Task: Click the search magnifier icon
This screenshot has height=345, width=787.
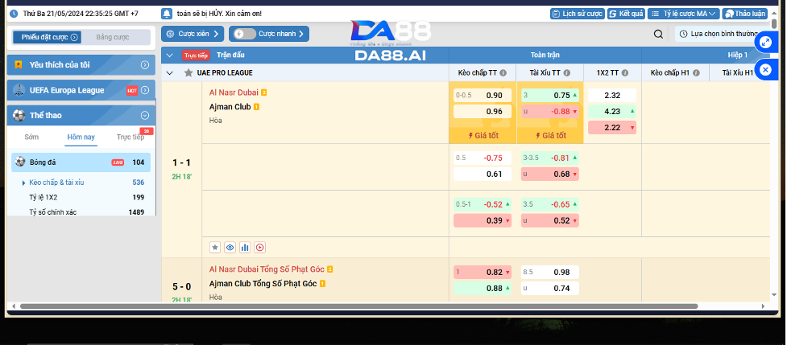Action: [658, 34]
